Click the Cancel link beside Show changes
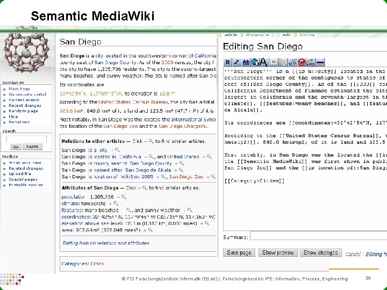The image size is (387, 290). tap(353, 254)
